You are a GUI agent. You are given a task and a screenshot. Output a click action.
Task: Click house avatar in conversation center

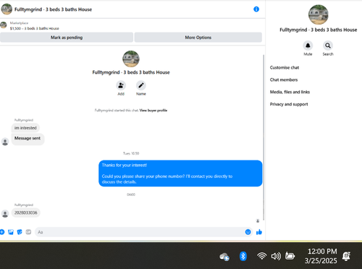pyautogui.click(x=131, y=59)
